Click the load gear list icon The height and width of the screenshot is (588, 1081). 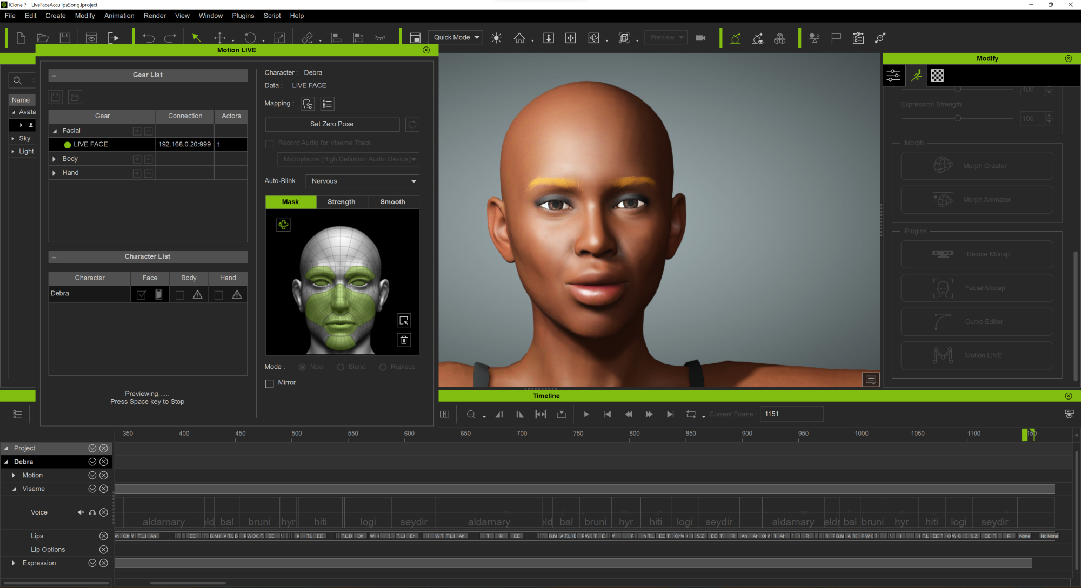[75, 97]
